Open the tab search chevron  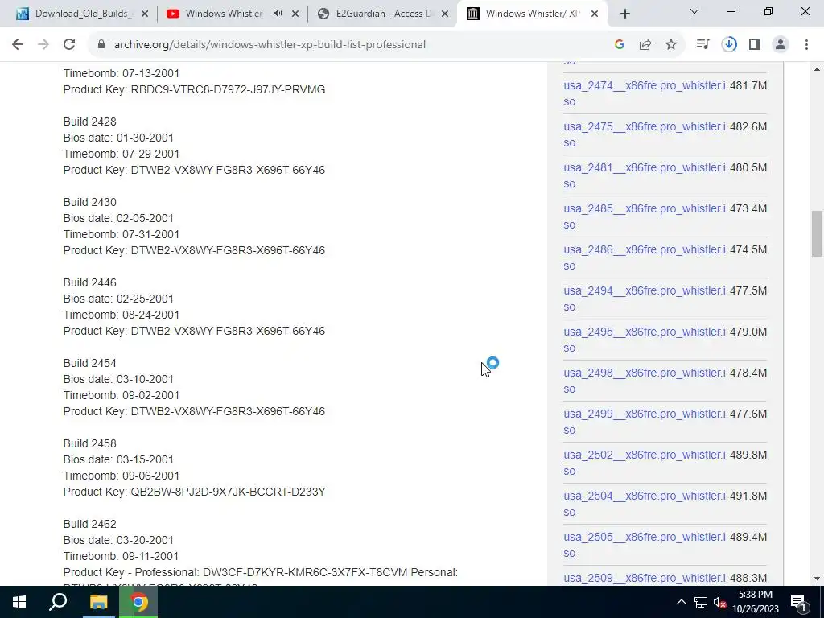point(694,11)
